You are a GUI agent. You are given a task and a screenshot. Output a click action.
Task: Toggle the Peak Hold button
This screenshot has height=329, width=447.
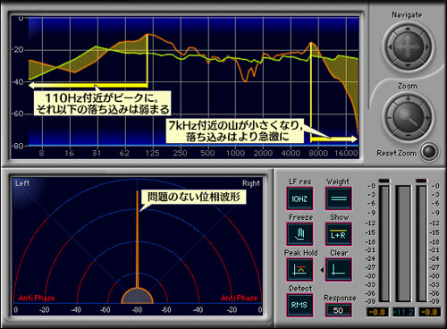coord(299,270)
